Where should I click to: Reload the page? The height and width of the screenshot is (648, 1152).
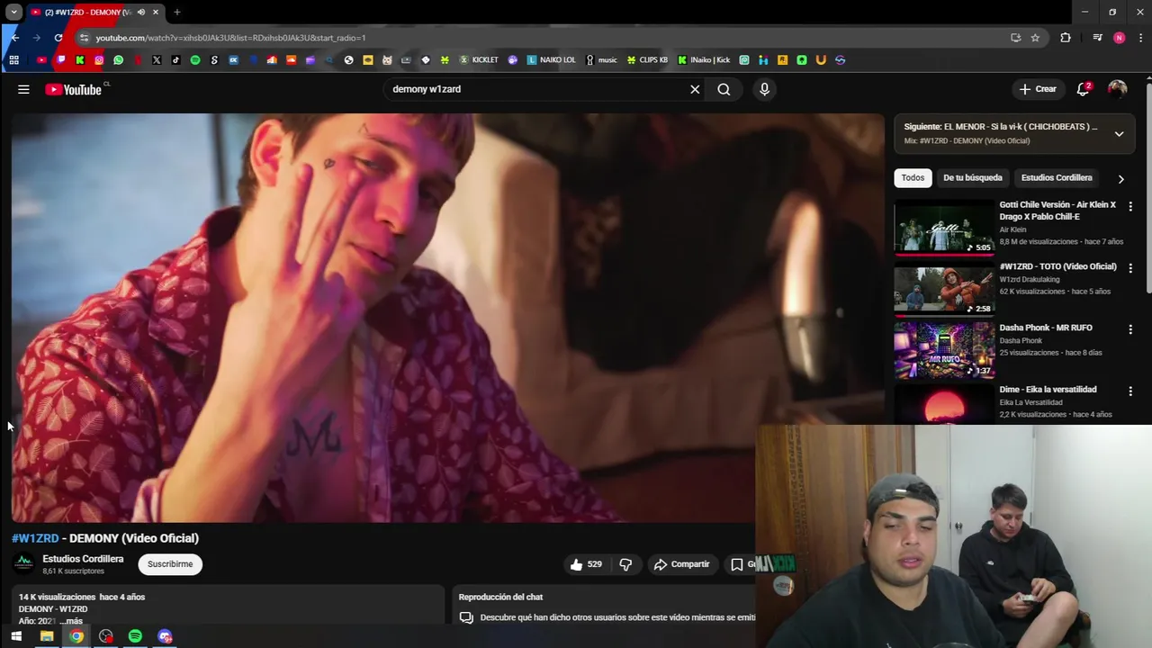coord(58,38)
